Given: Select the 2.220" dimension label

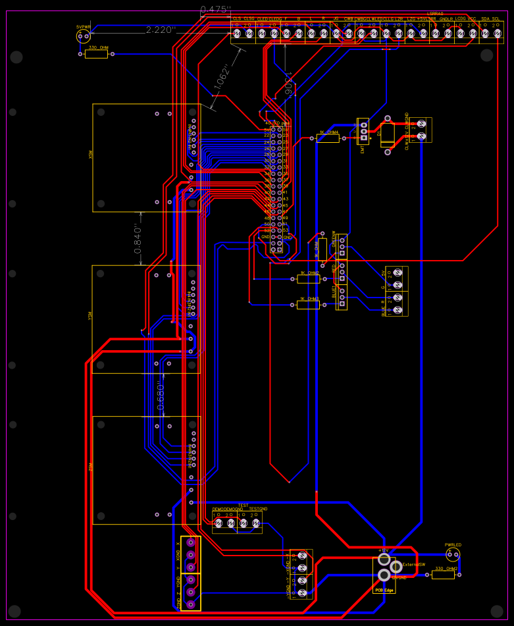Looking at the screenshot, I should pos(161,30).
